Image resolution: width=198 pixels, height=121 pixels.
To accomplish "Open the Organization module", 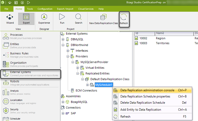I will coord(30,64).
